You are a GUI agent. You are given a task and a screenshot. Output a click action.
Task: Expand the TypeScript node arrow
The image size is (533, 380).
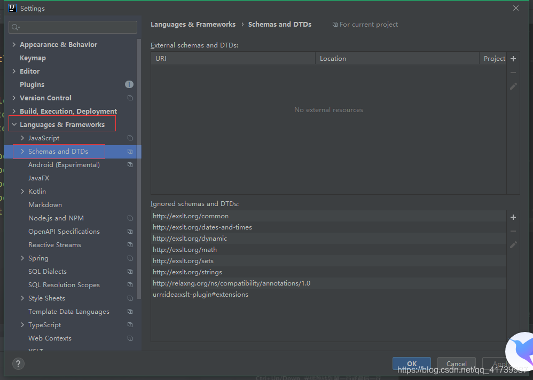(x=22, y=325)
